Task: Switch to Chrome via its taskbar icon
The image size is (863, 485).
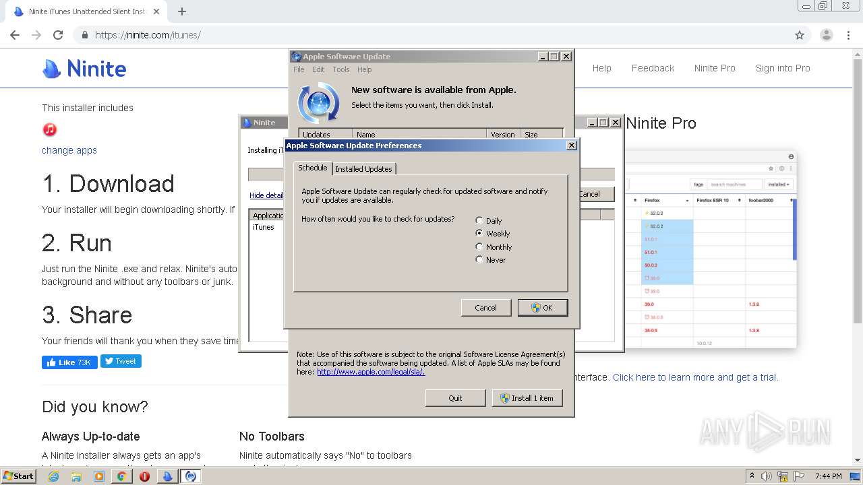Action: pyautogui.click(x=121, y=476)
